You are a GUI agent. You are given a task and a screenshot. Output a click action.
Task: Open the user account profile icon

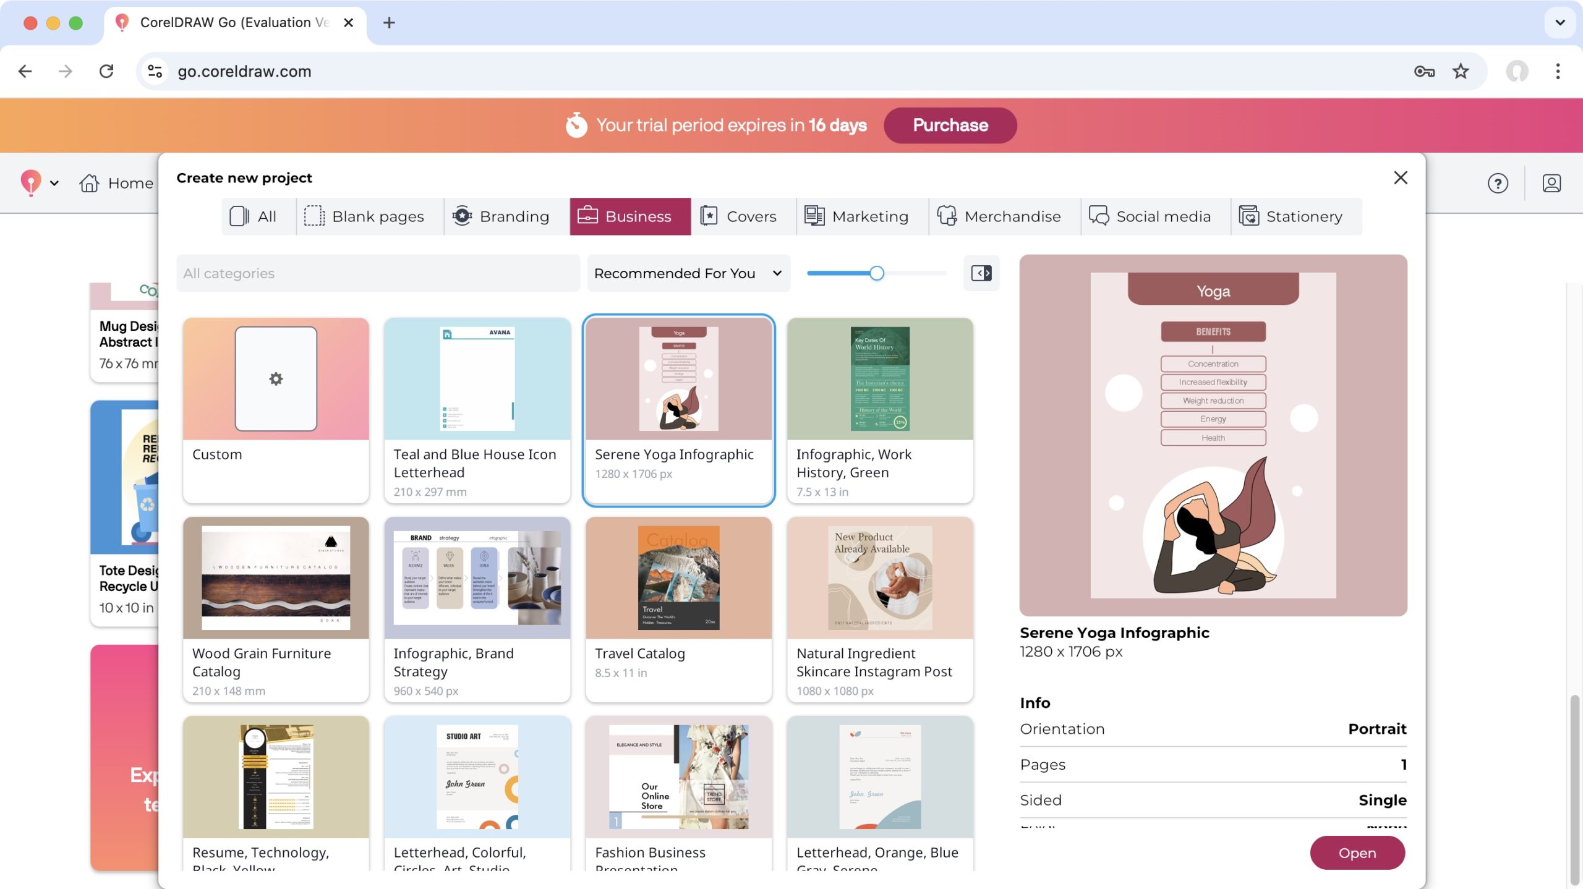[1551, 183]
